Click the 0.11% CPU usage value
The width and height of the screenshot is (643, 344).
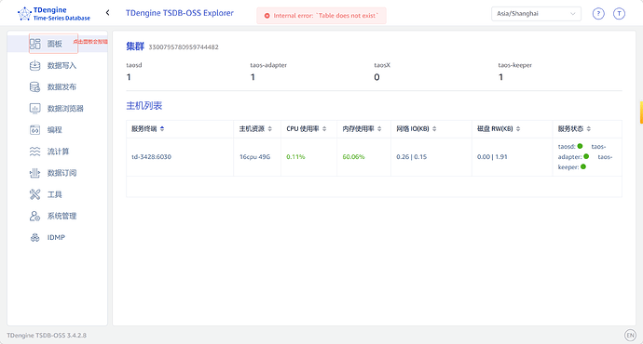295,157
